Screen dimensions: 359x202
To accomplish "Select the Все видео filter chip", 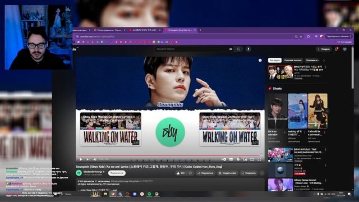I will tap(275, 61).
